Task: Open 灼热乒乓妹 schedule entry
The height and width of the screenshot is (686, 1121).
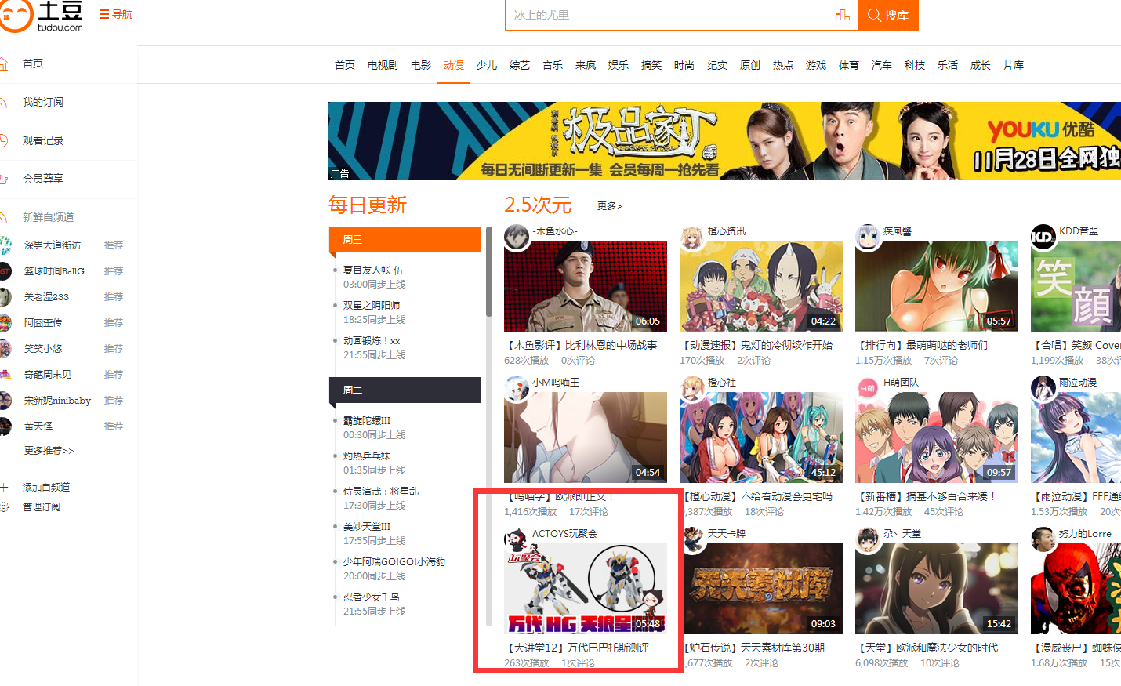Action: tap(367, 456)
